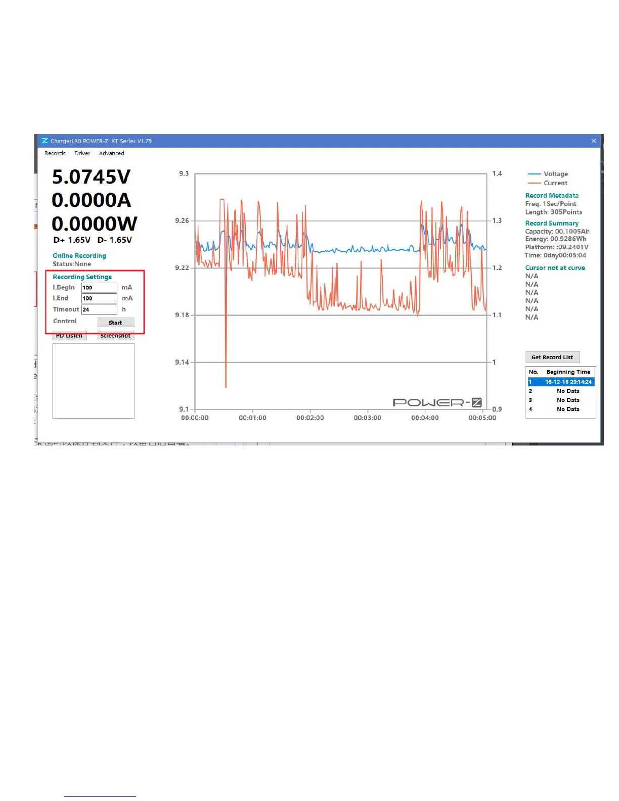
Task: Click the D+ 1.65V value
Action: pos(72,240)
